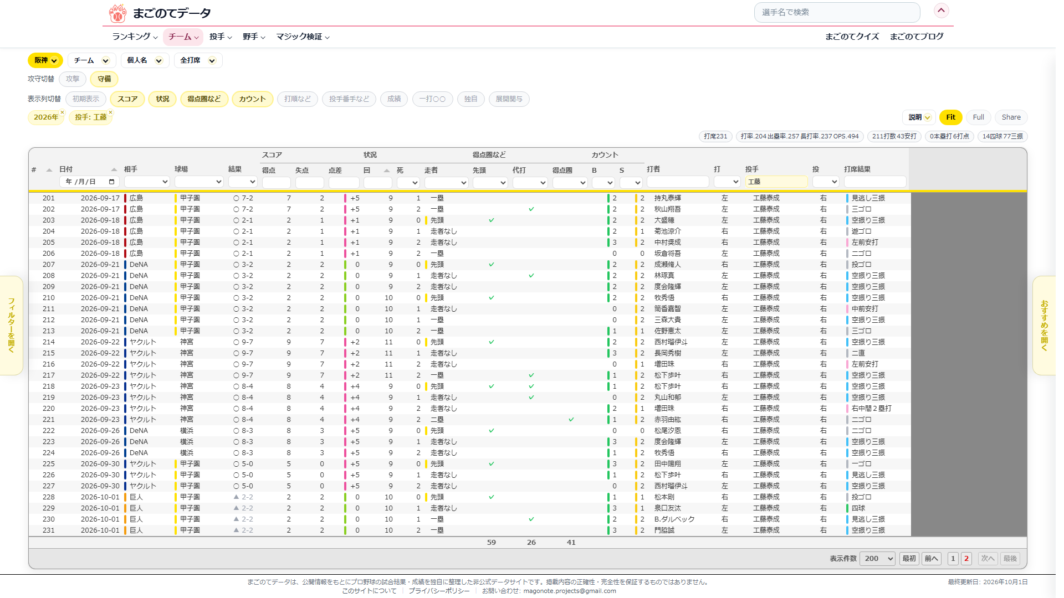
Task: Open the マジック検証 menu
Action: 303,37
